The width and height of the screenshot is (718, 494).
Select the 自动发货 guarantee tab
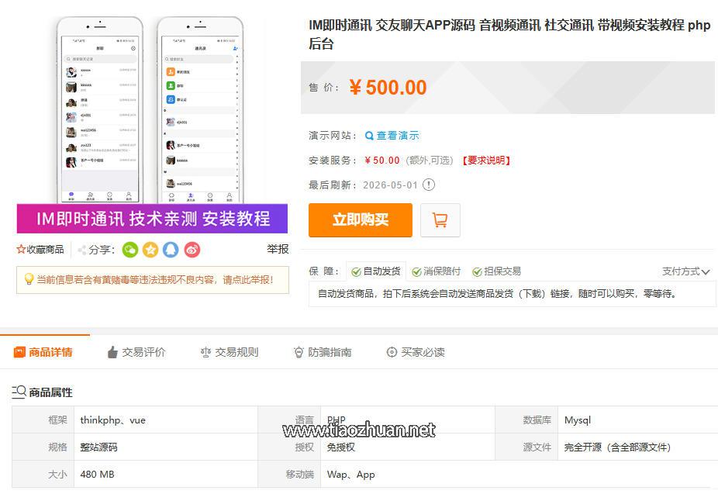click(376, 271)
